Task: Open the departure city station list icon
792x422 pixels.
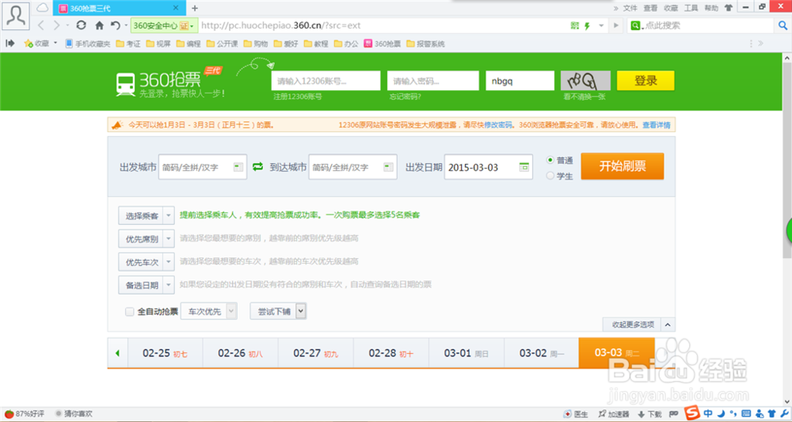Action: (x=238, y=167)
